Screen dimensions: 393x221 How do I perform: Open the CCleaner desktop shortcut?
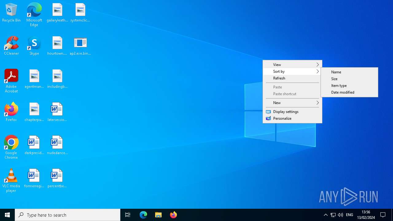point(11,46)
